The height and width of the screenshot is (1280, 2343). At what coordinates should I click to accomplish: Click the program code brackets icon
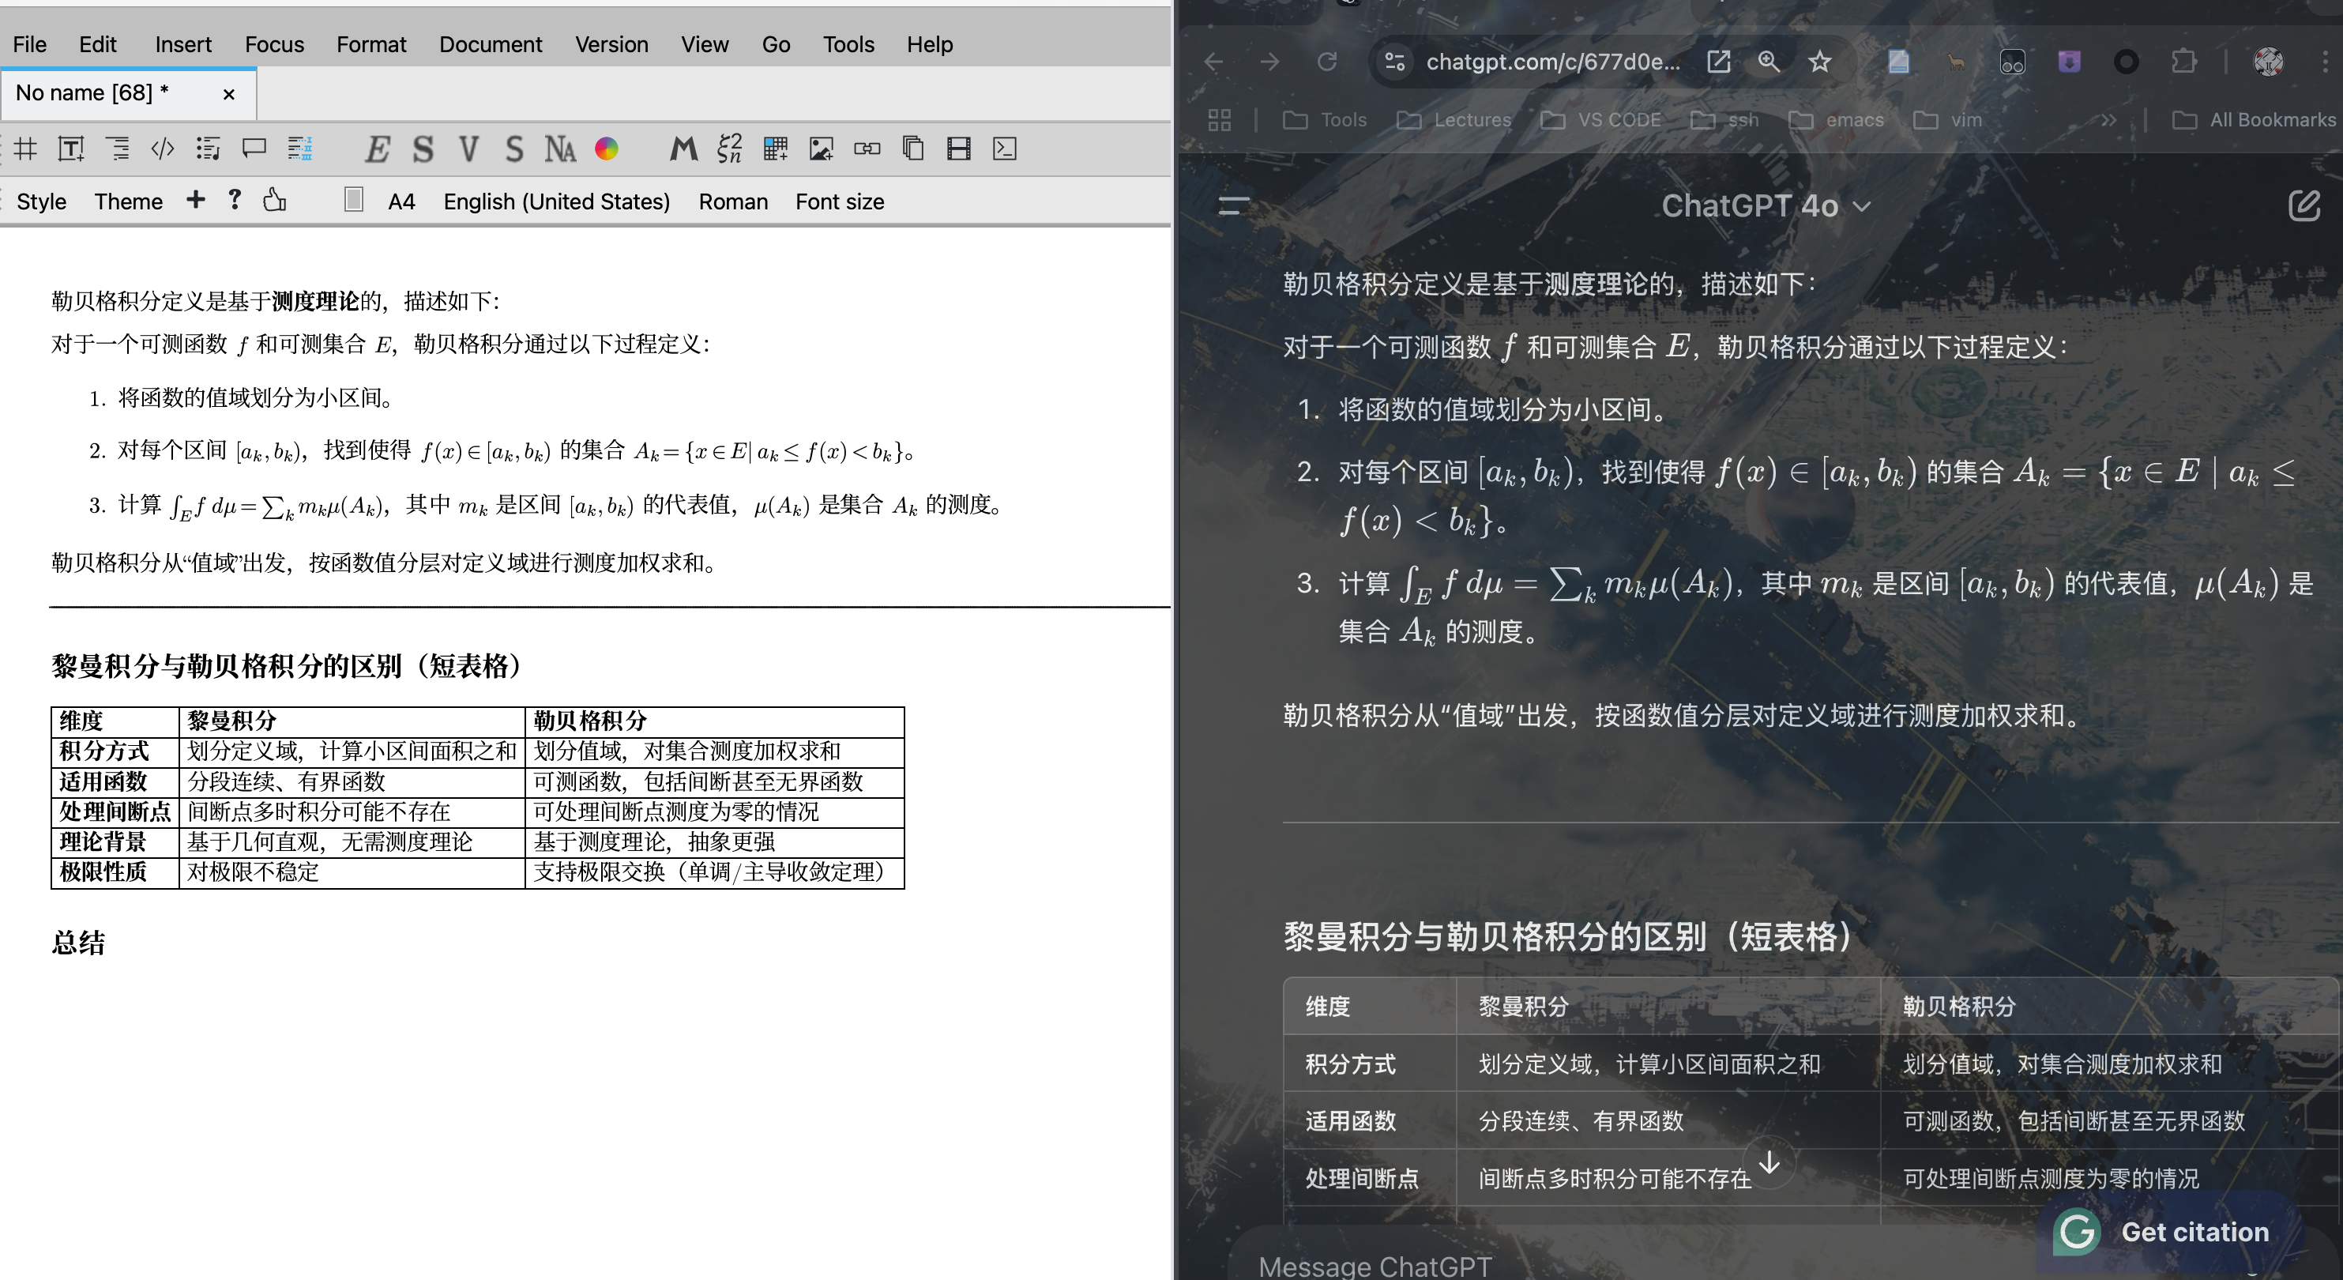(x=162, y=149)
